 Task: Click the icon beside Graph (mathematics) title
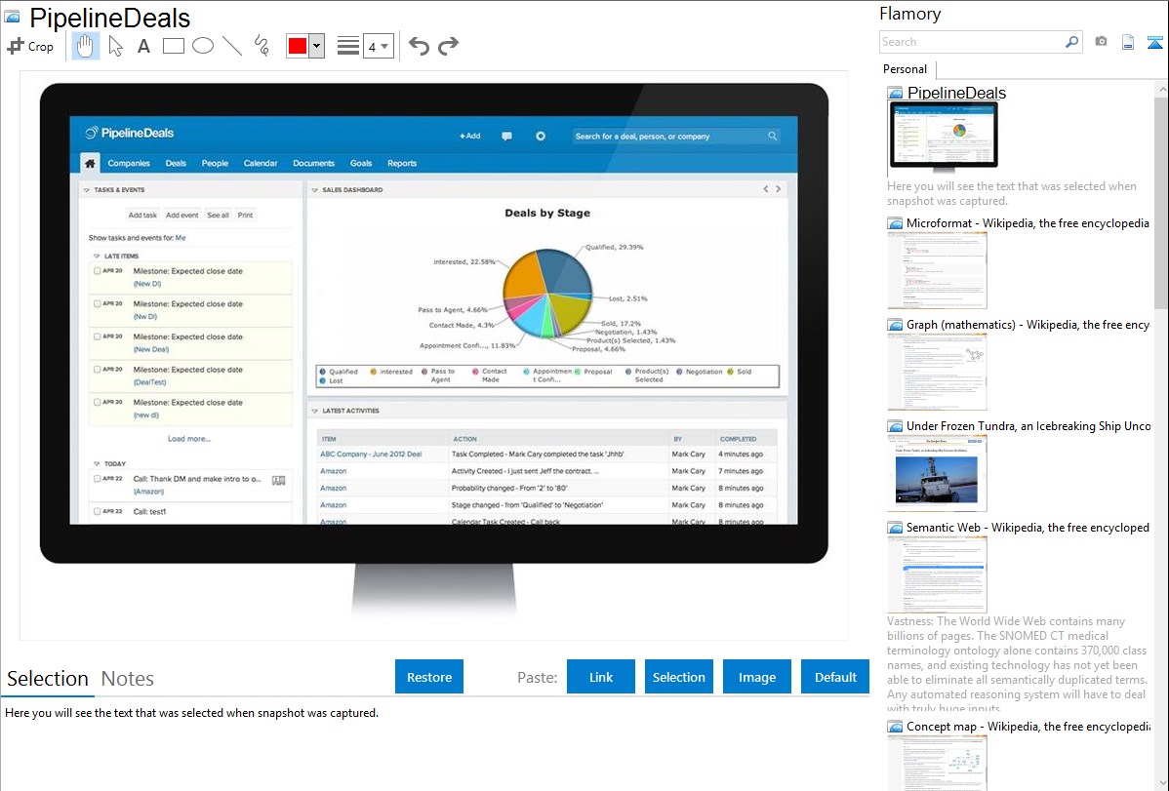coord(895,325)
